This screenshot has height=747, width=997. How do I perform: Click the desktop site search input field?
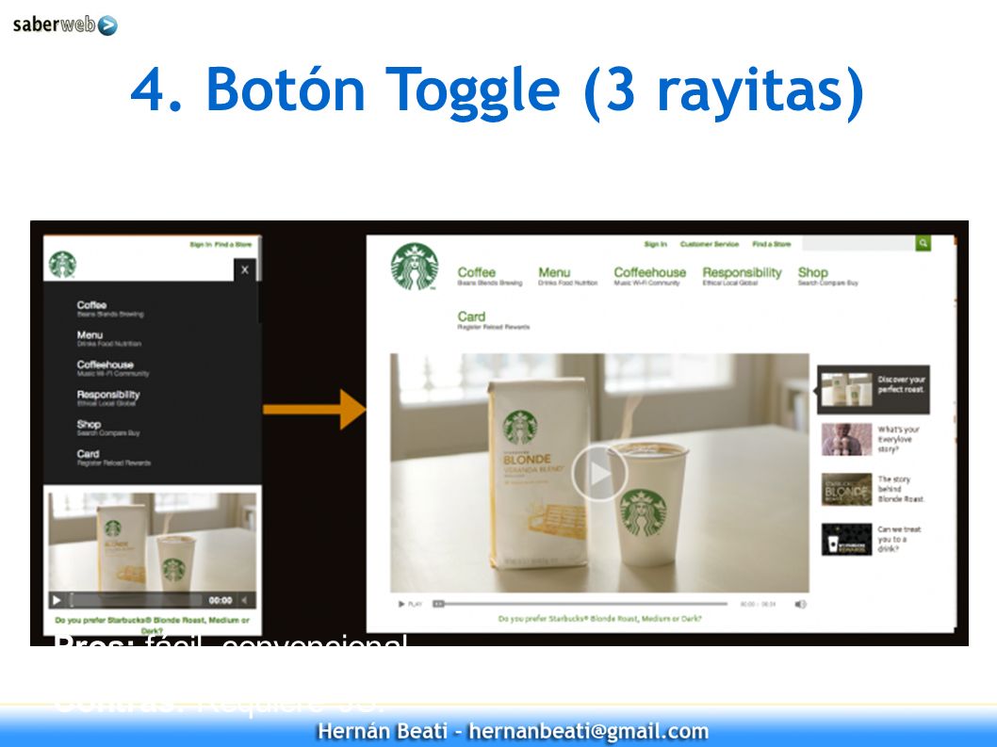click(x=858, y=243)
